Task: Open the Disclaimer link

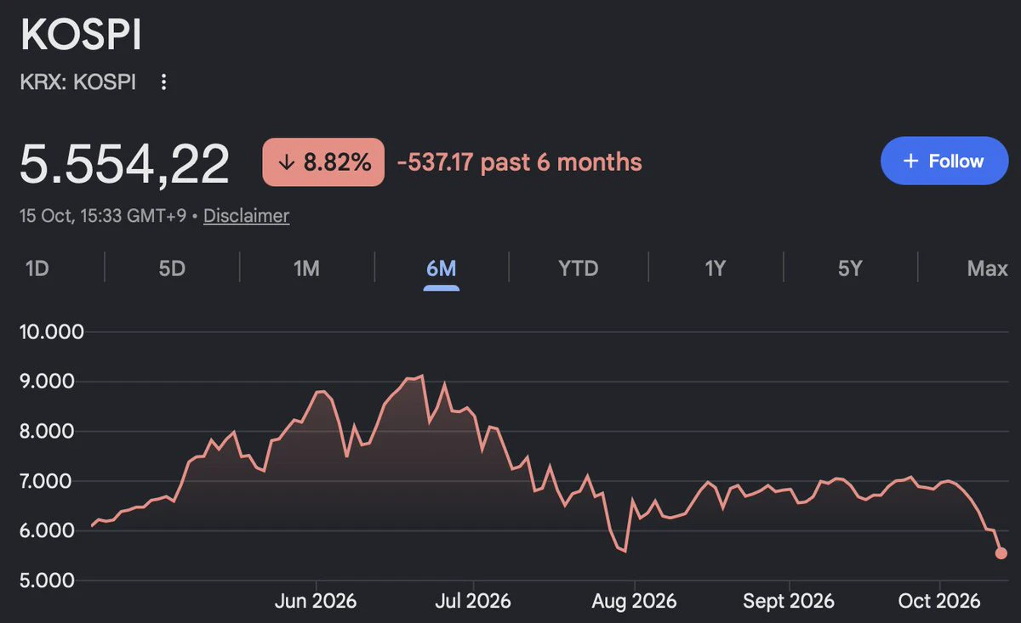Action: [247, 216]
